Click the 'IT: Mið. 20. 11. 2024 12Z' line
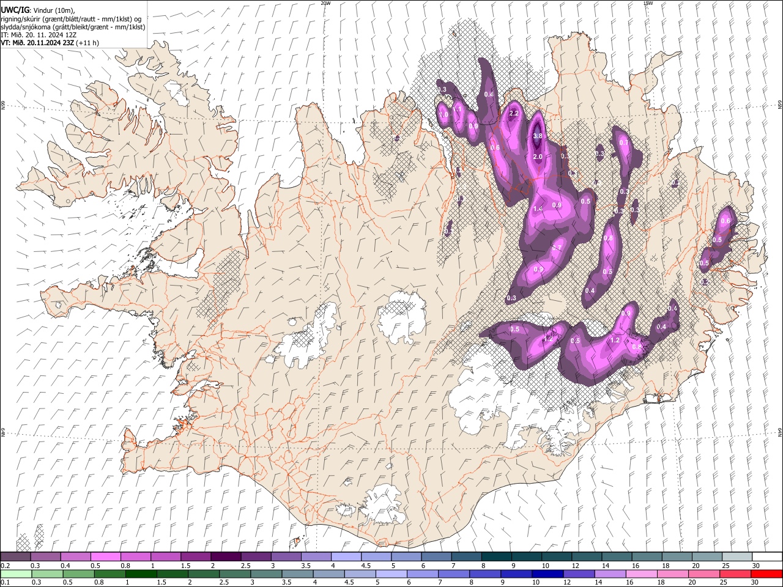Image resolution: width=783 pixels, height=587 pixels. (x=39, y=35)
